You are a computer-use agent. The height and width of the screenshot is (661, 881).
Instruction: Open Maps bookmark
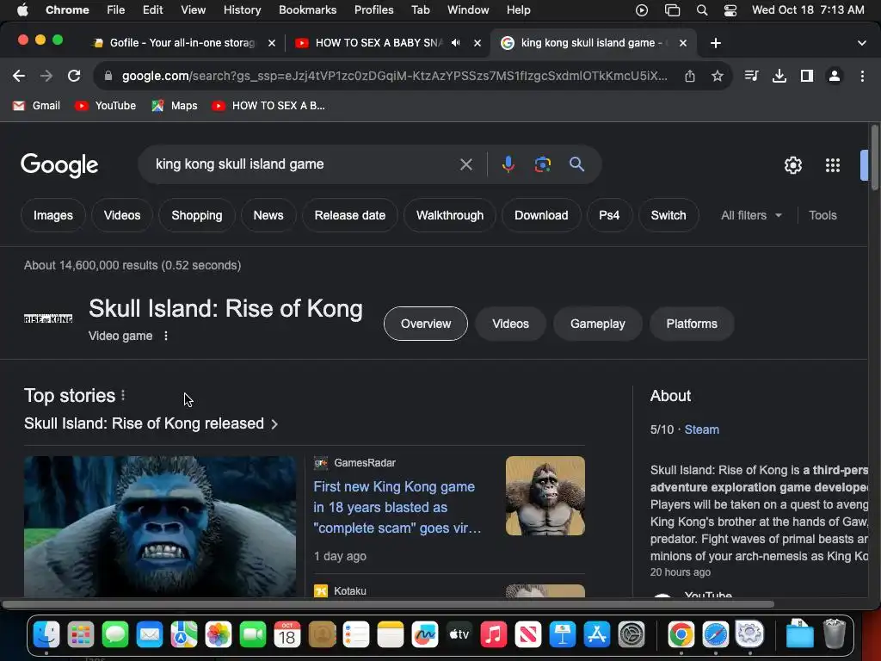point(175,106)
